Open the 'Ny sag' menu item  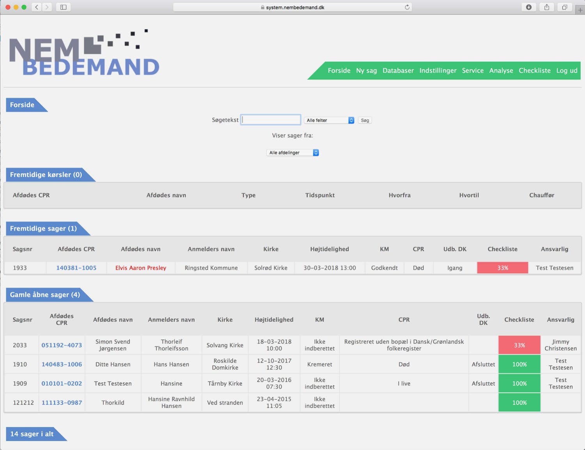tap(366, 70)
